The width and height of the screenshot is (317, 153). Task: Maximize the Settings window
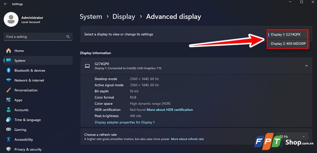click(x=302, y=2)
